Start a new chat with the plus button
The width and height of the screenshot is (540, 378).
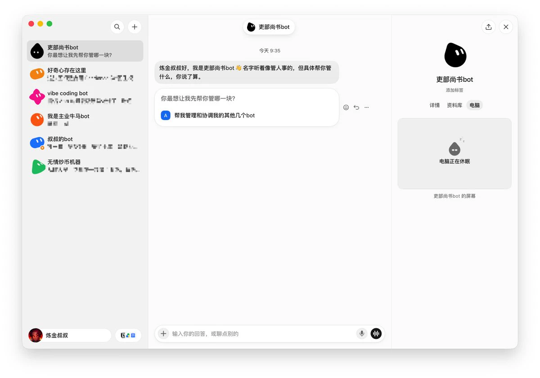point(135,27)
